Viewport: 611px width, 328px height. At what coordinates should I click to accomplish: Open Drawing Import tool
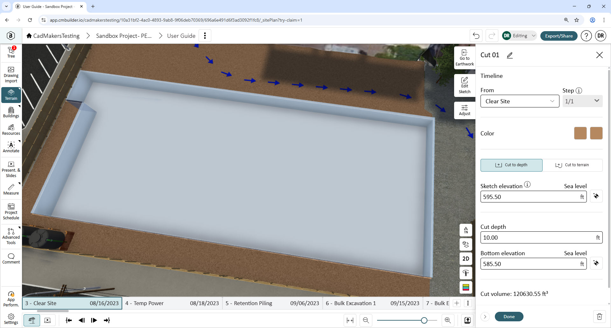click(x=11, y=75)
